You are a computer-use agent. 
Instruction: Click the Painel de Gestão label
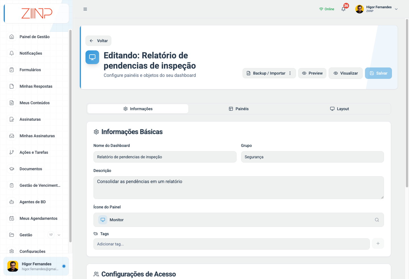(35, 37)
